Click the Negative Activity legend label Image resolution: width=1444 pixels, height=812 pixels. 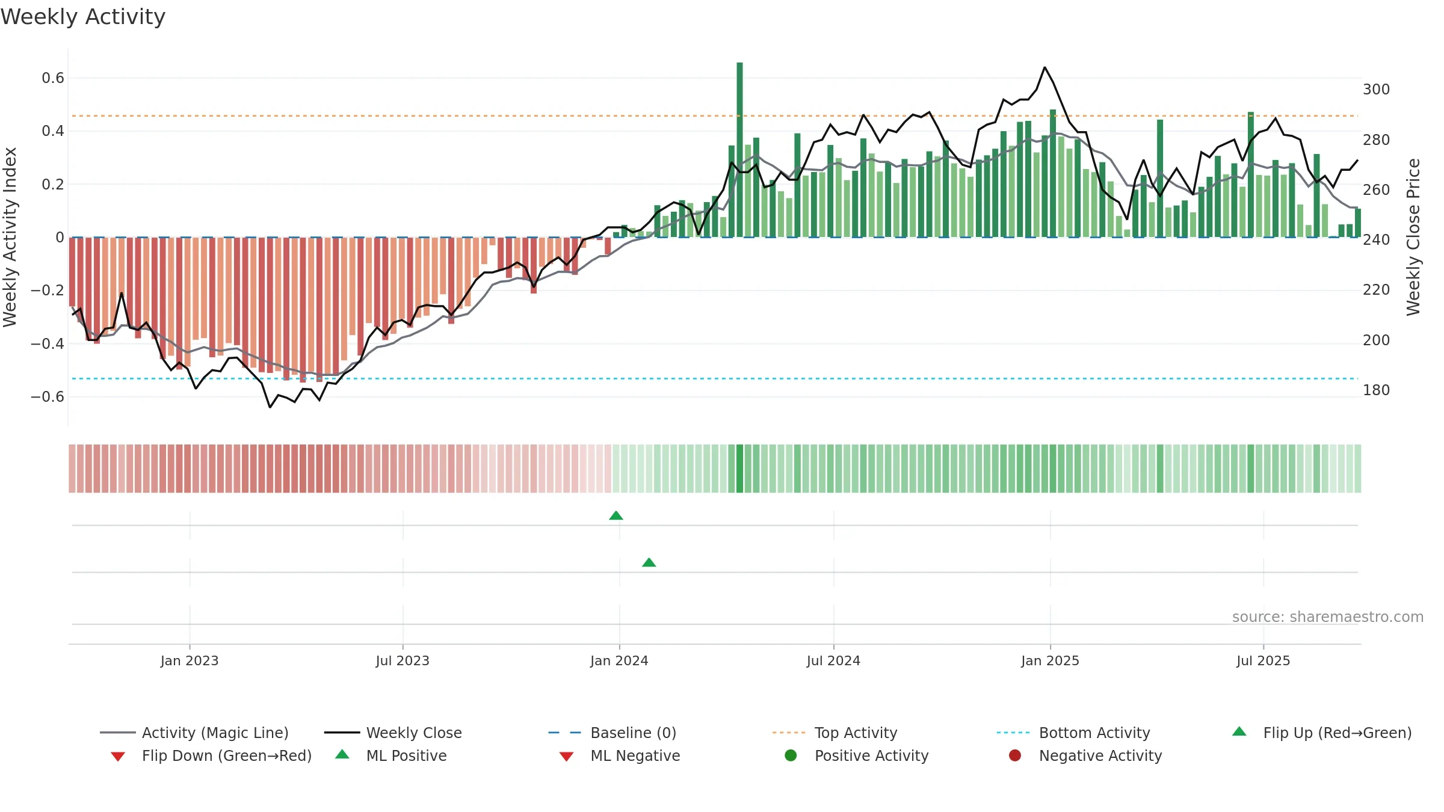pos(1100,755)
